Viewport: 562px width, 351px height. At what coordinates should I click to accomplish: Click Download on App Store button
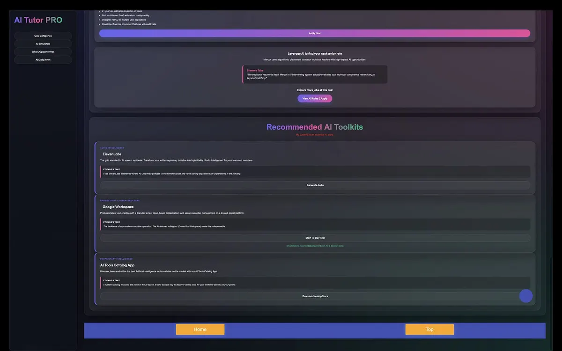tap(315, 296)
